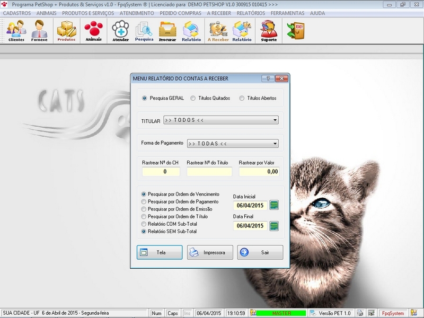The width and height of the screenshot is (424, 318).
Task: Expand the TITULAR dropdown list
Action: pos(275,120)
